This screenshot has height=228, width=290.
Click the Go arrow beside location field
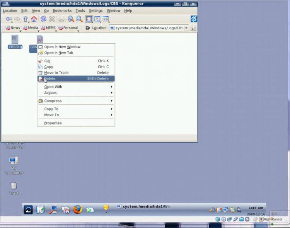pyautogui.click(x=193, y=28)
